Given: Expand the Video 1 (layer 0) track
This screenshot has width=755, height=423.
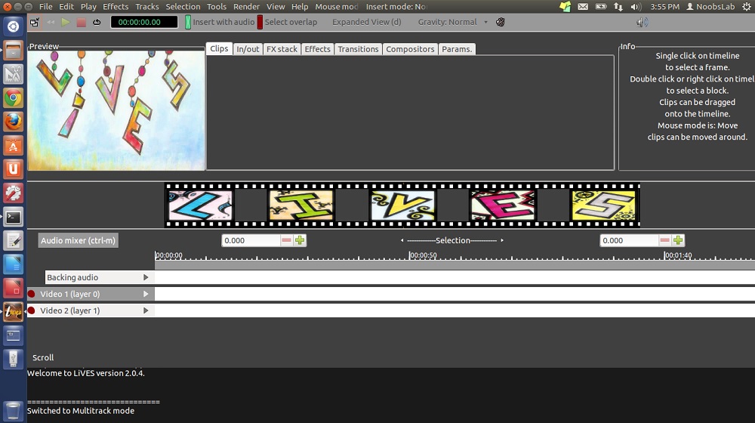Looking at the screenshot, I should [146, 294].
